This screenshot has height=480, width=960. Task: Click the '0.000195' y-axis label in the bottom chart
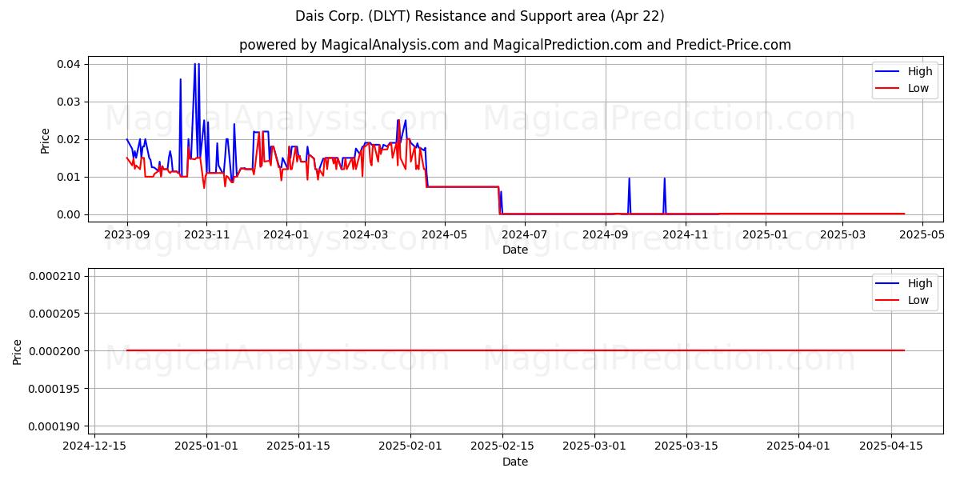[55, 389]
